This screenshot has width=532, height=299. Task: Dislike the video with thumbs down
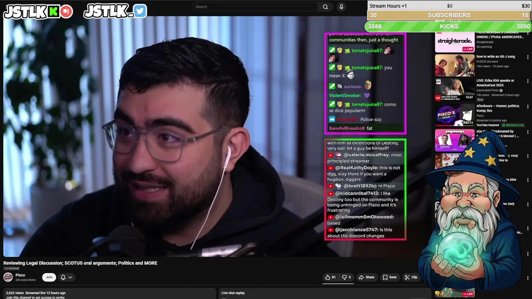(x=347, y=277)
